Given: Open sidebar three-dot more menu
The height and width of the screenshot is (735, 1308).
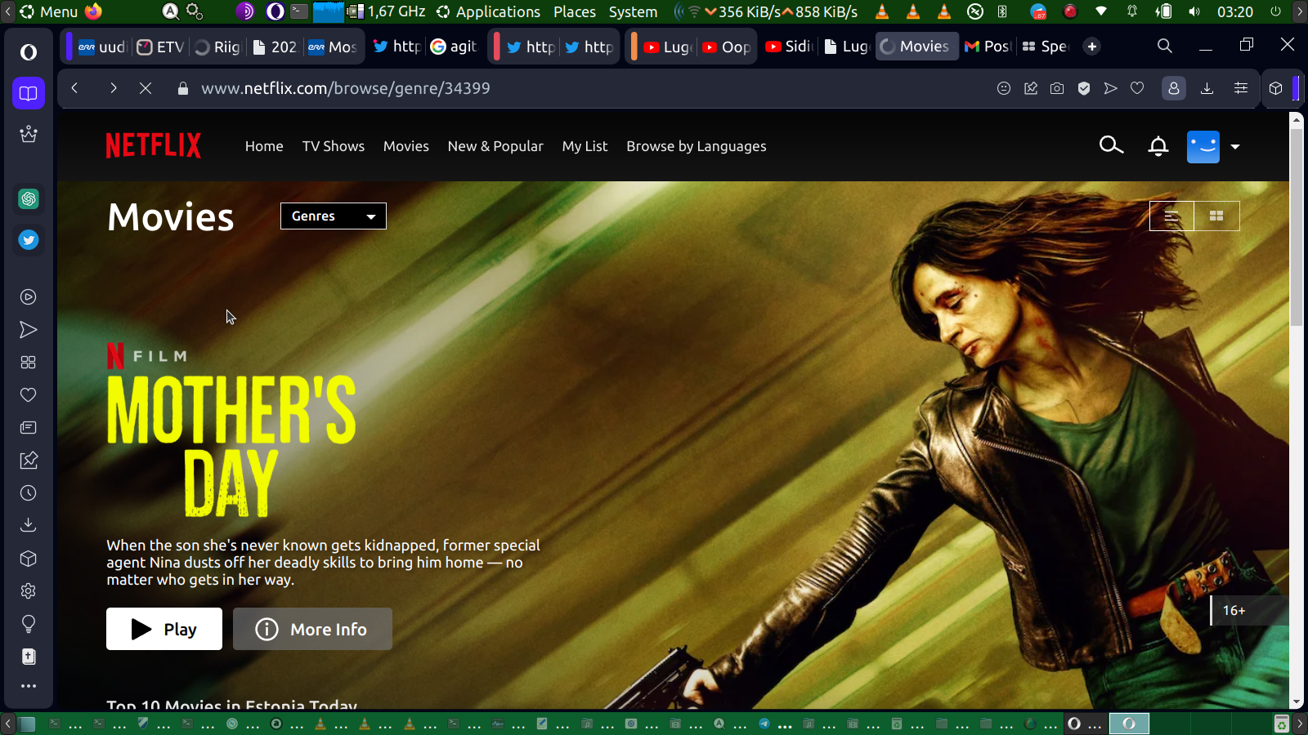Looking at the screenshot, I should pos(29,686).
